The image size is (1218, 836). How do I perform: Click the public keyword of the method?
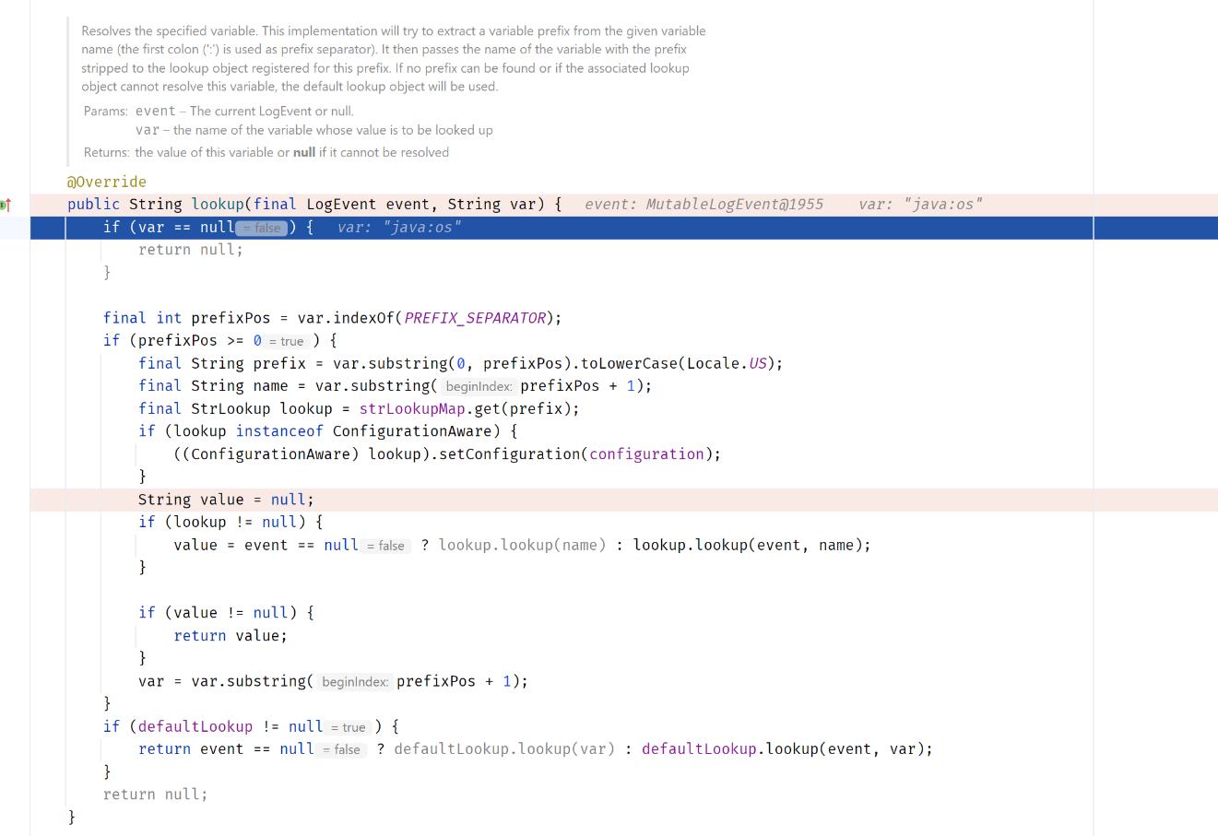coord(93,204)
